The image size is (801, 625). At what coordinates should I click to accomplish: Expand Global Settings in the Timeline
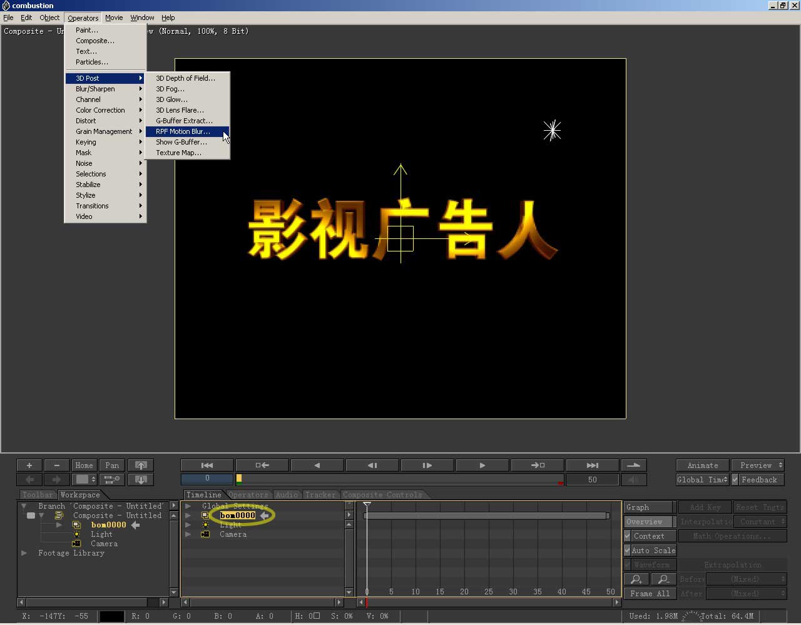click(x=188, y=506)
